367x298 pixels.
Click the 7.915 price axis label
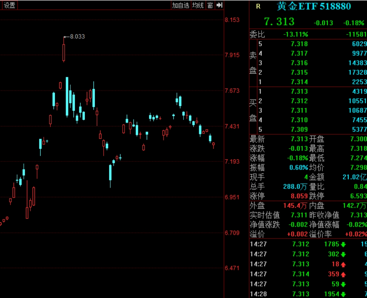232,55
